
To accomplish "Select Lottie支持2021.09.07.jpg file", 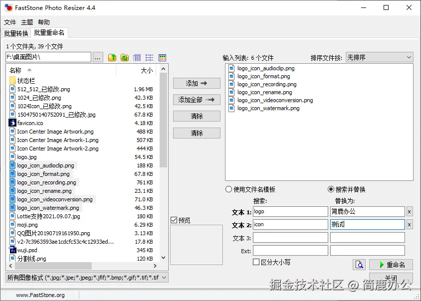I will [x=48, y=216].
